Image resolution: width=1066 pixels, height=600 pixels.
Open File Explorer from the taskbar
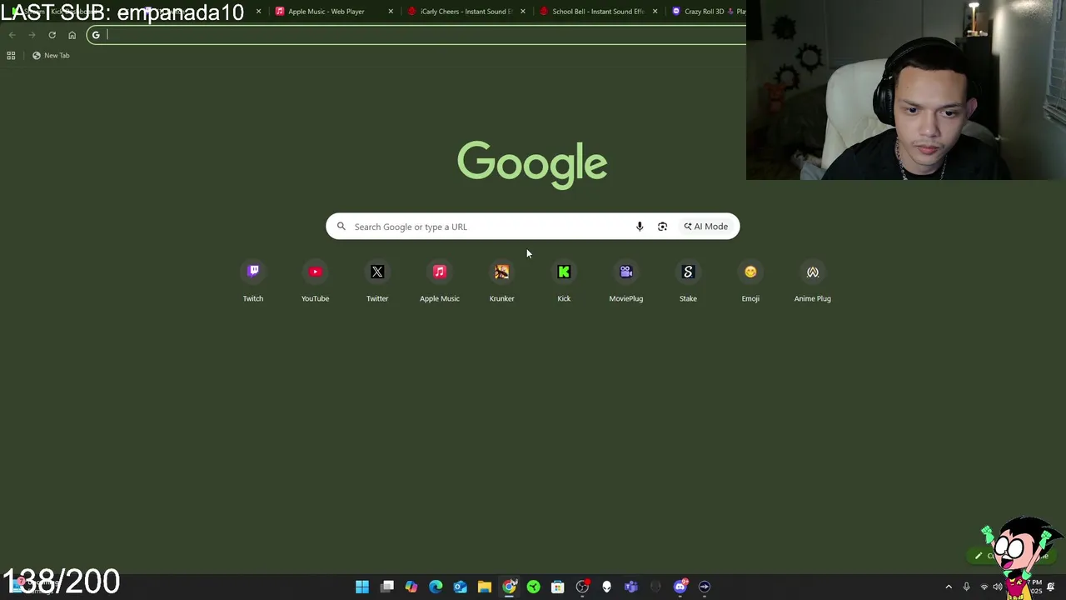pos(484,587)
